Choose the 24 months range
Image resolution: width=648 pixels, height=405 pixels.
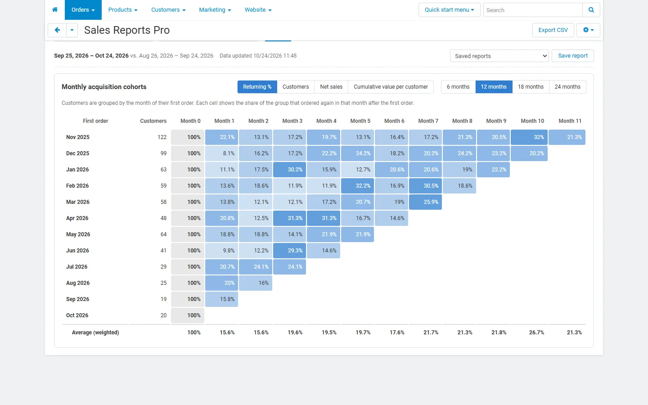(567, 87)
